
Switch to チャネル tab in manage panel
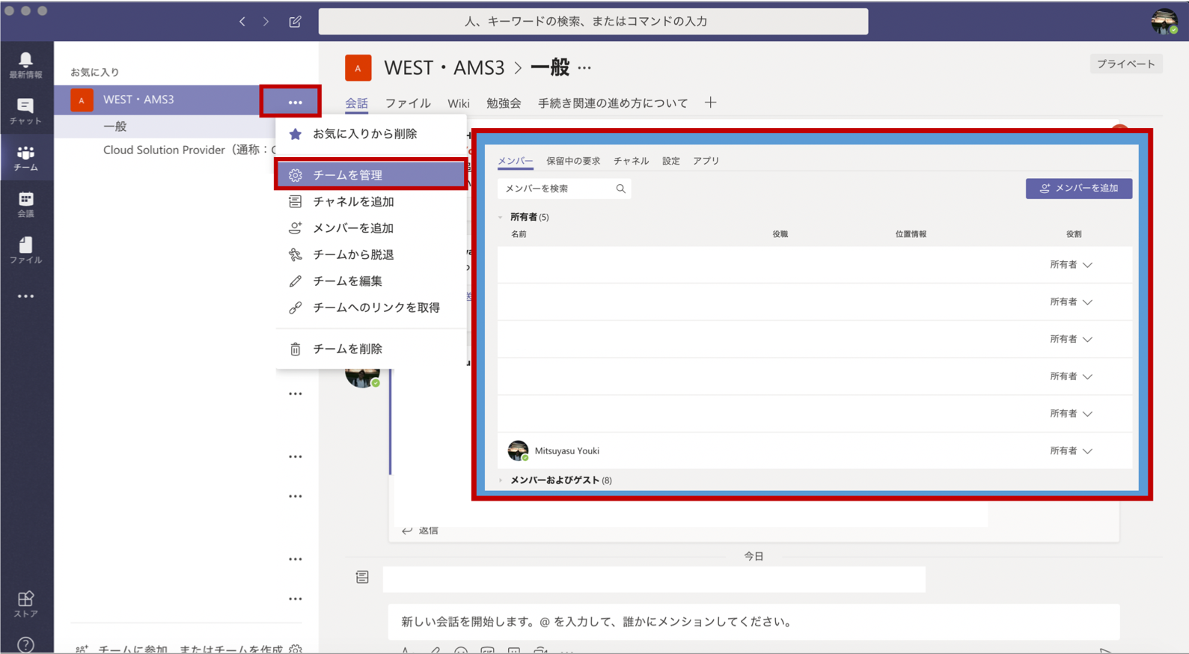(x=632, y=161)
